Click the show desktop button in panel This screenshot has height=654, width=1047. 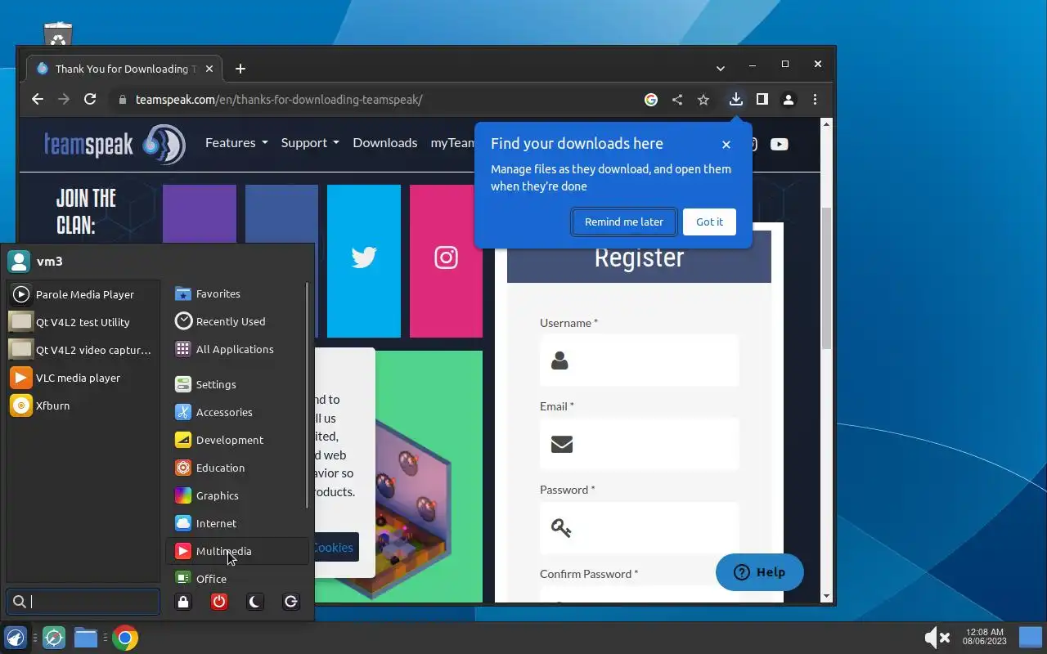1031,637
